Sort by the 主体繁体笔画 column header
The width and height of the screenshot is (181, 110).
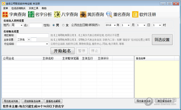click(x=71, y=58)
